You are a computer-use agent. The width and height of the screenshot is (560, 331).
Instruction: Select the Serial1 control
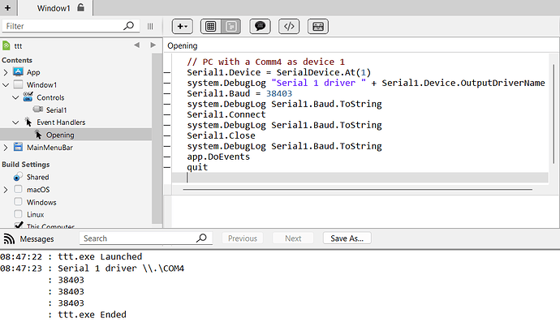pyautogui.click(x=57, y=110)
